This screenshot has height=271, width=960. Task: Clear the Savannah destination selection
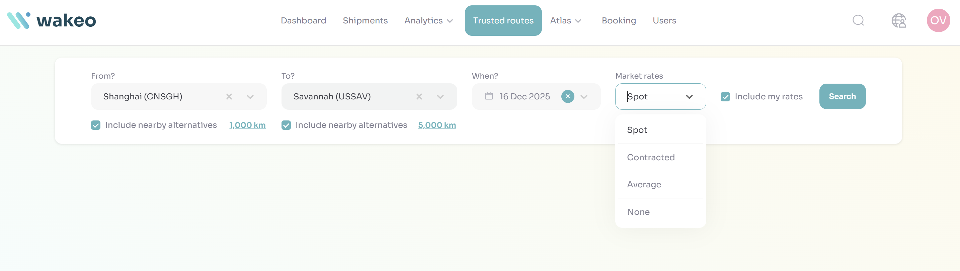tap(419, 97)
